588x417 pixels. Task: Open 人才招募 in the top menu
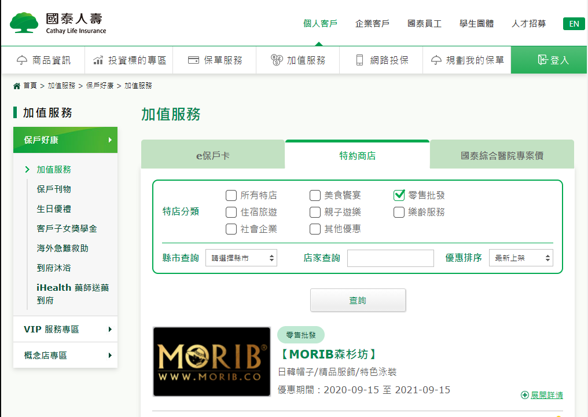coord(529,24)
